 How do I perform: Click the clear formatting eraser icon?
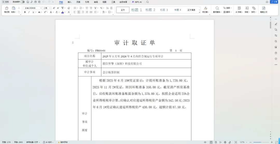(x=69, y=8)
